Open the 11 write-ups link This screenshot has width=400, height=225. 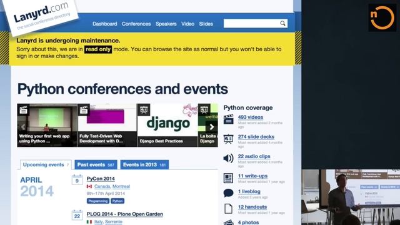(x=252, y=176)
